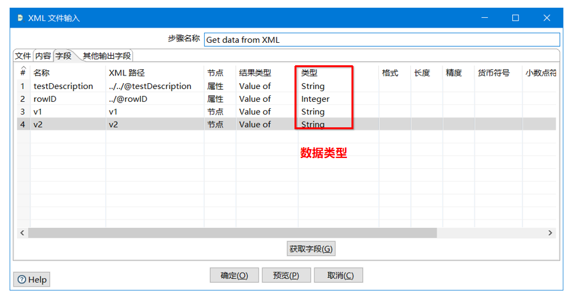Click the scroll right arrow
573x295 pixels.
pyautogui.click(x=550, y=233)
